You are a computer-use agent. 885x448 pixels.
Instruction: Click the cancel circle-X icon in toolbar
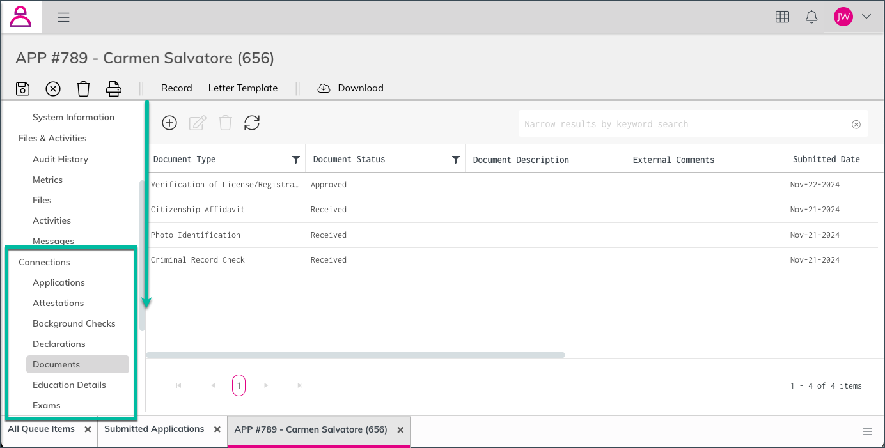tap(53, 89)
